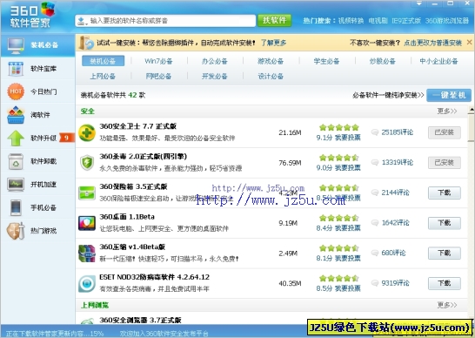Open the title bar dropdown menu arrow
The width and height of the screenshot is (475, 338).
pyautogui.click(x=419, y=3)
